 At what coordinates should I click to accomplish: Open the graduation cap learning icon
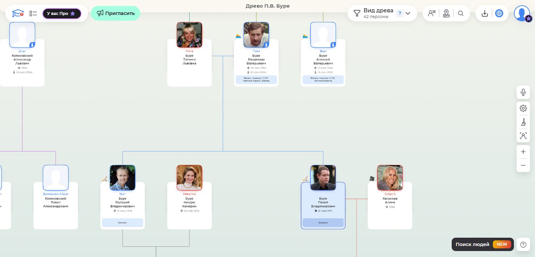(x=17, y=14)
